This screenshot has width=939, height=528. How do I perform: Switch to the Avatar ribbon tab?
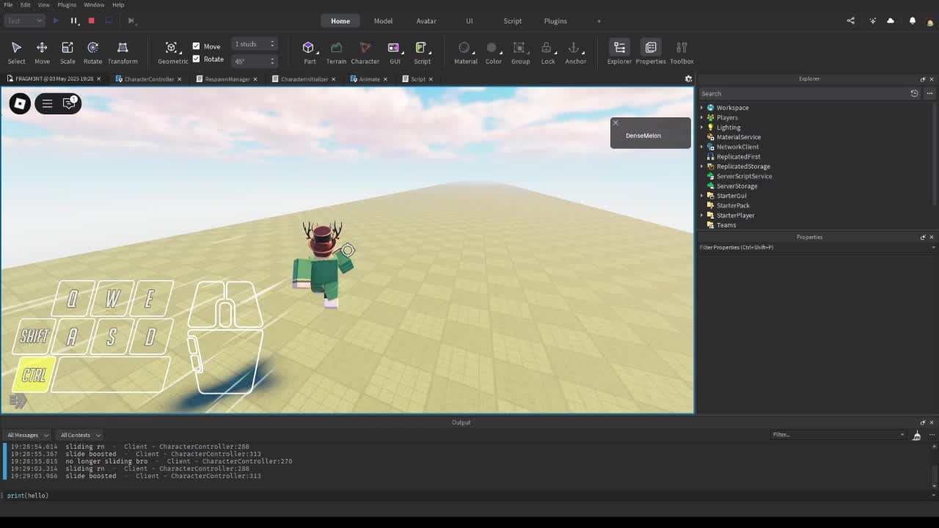pyautogui.click(x=426, y=21)
